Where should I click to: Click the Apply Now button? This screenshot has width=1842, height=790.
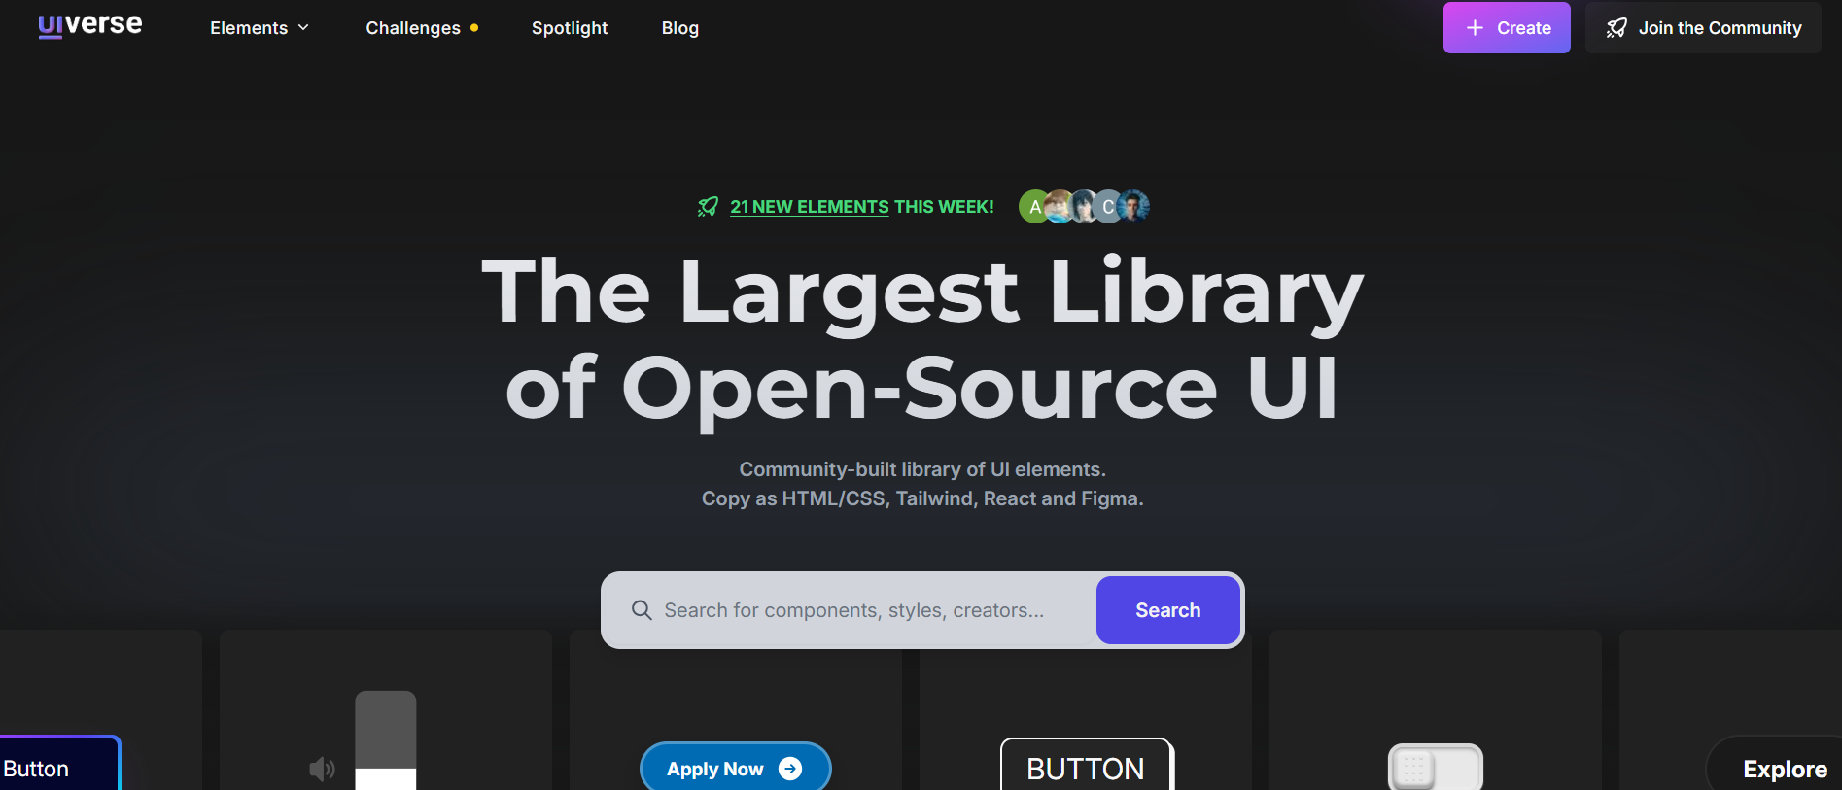coord(735,767)
